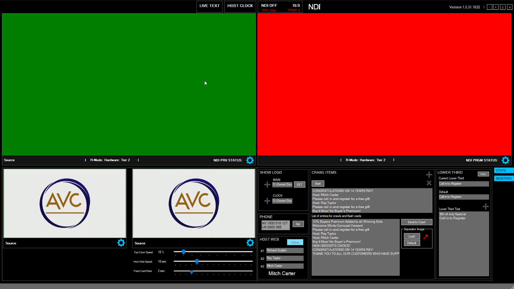Click the red pin in Separator Image
Screen dimensions: 514x289
[x=426, y=237]
